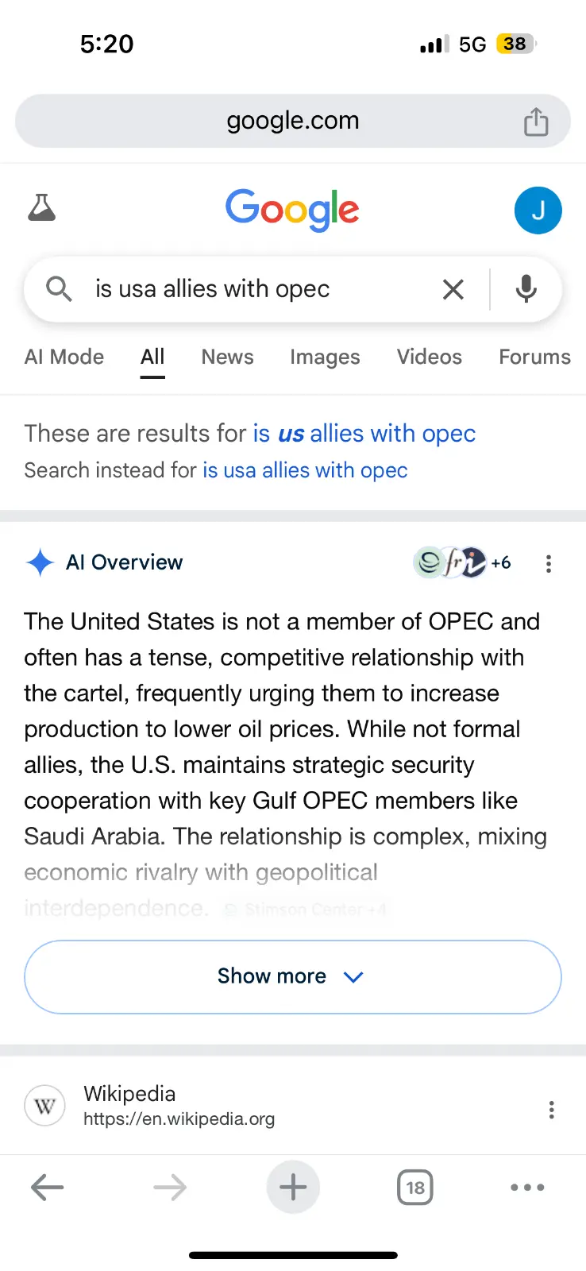Search instead for "is usa allies with opec"

[305, 470]
